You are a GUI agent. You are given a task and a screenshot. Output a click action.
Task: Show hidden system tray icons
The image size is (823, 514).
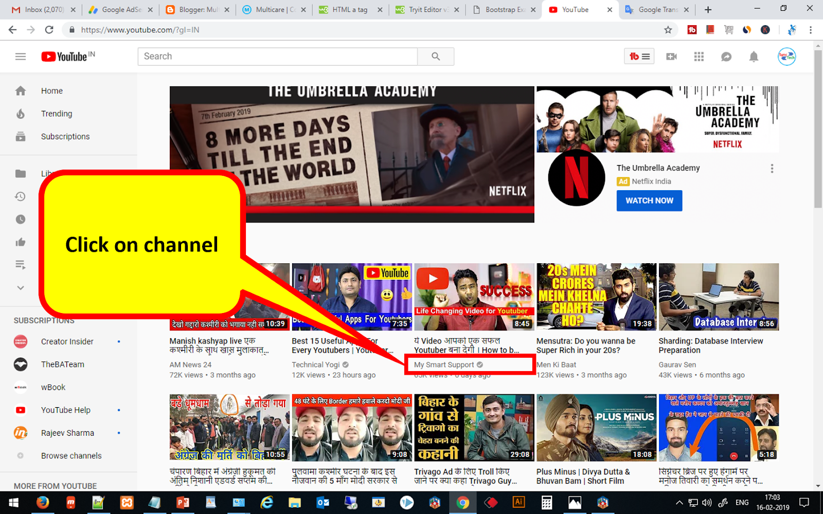[x=679, y=503]
